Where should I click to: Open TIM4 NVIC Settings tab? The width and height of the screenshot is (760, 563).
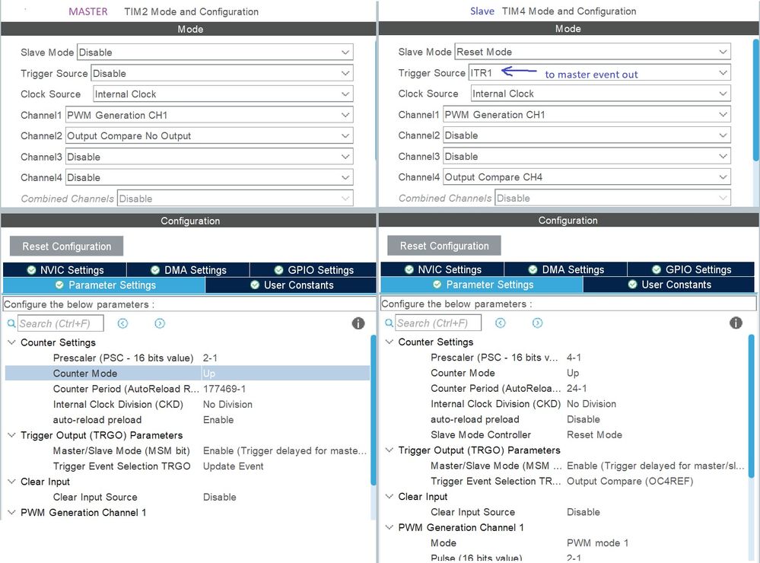443,269
